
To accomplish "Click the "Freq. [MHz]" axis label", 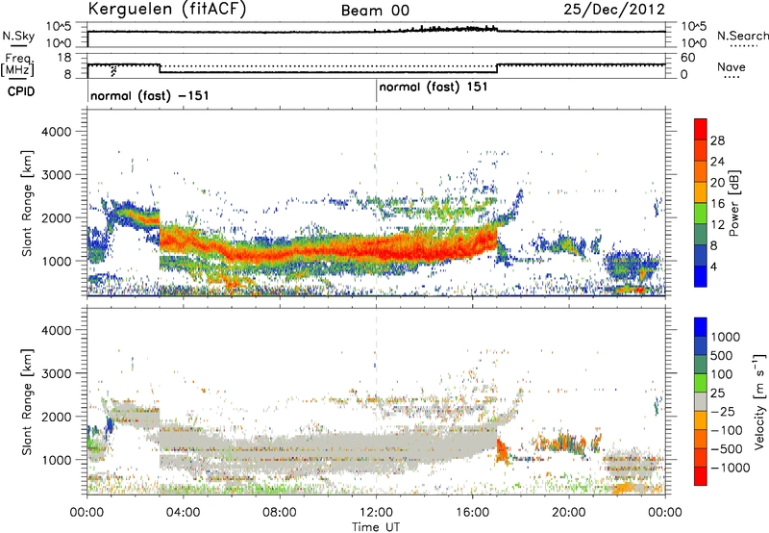I will [x=17, y=65].
